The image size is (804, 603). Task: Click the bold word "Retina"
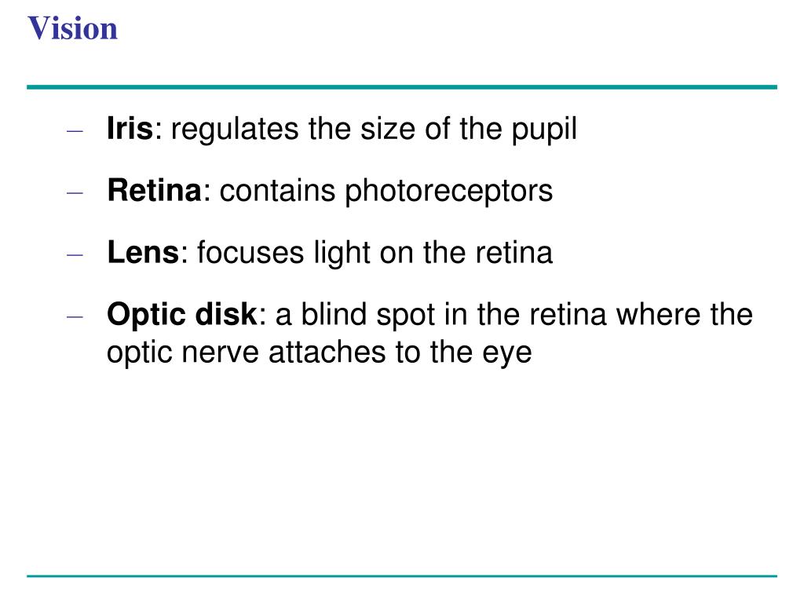[155, 191]
